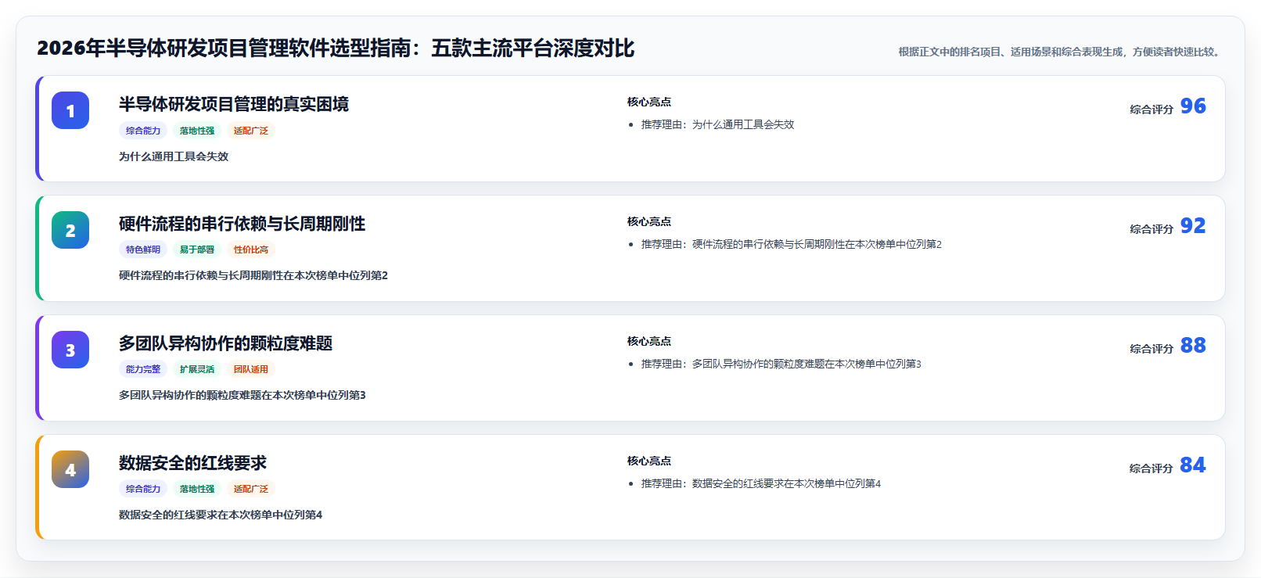This screenshot has height=578, width=1261.
Task: Select the 团队适用 tag
Action: (x=251, y=369)
